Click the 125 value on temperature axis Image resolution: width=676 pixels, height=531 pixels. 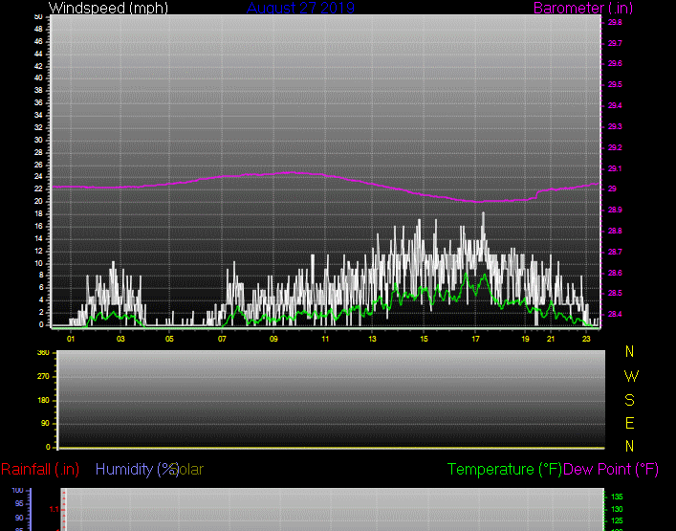pos(618,521)
